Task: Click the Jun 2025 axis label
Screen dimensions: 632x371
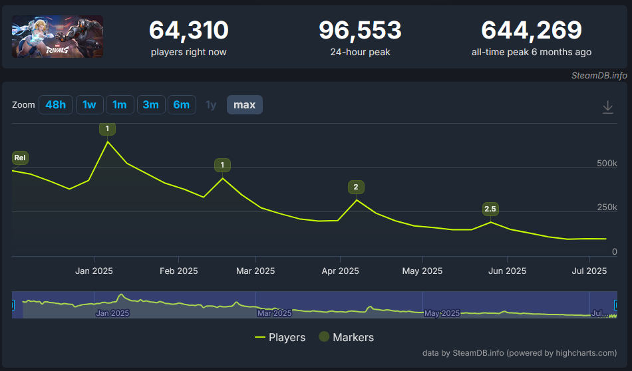Action: 507,271
